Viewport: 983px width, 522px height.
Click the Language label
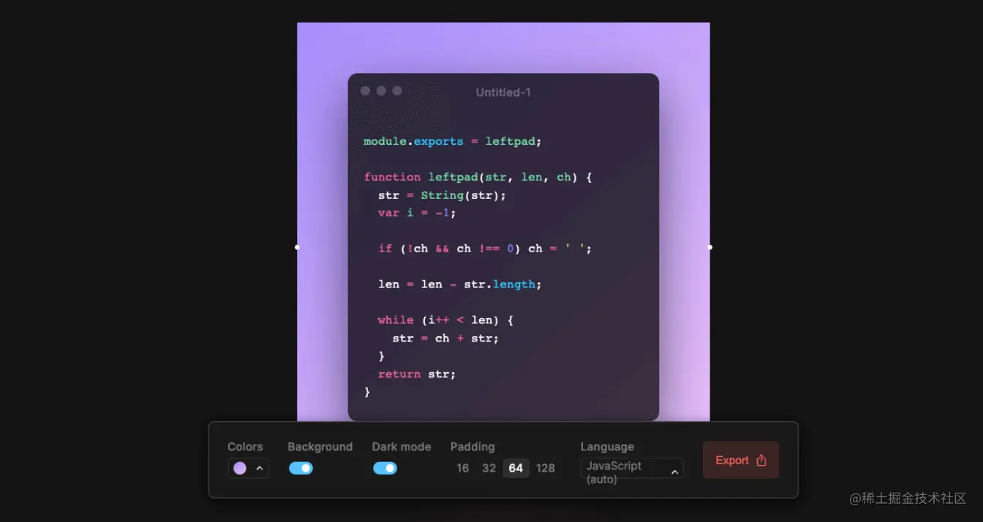pyautogui.click(x=607, y=447)
